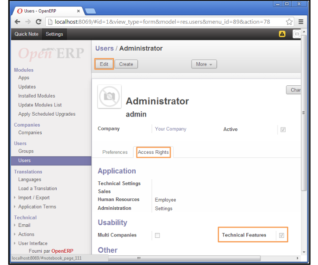The width and height of the screenshot is (318, 265).
Task: Click the Employee value under Human Resources
Action: click(165, 200)
